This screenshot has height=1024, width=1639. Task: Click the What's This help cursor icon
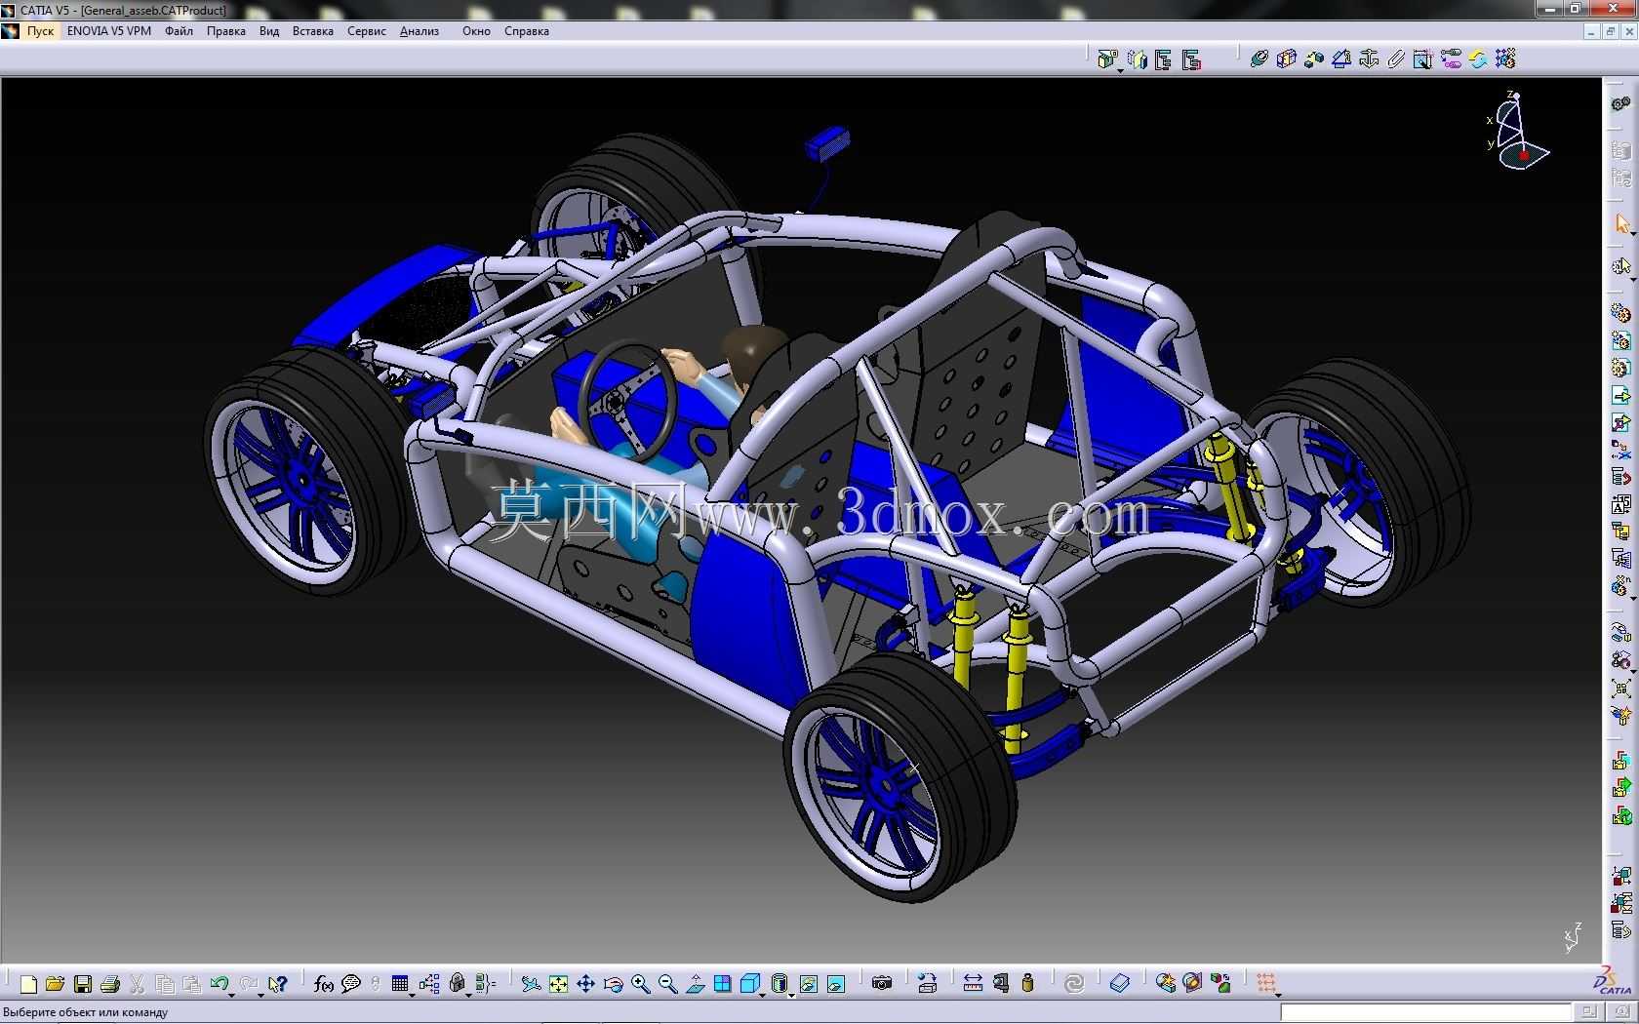point(278,984)
